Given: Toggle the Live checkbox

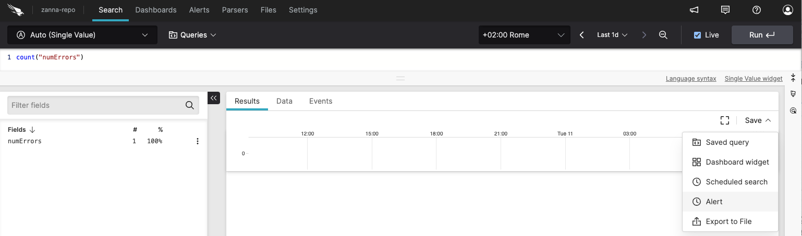Looking at the screenshot, I should click(x=698, y=35).
